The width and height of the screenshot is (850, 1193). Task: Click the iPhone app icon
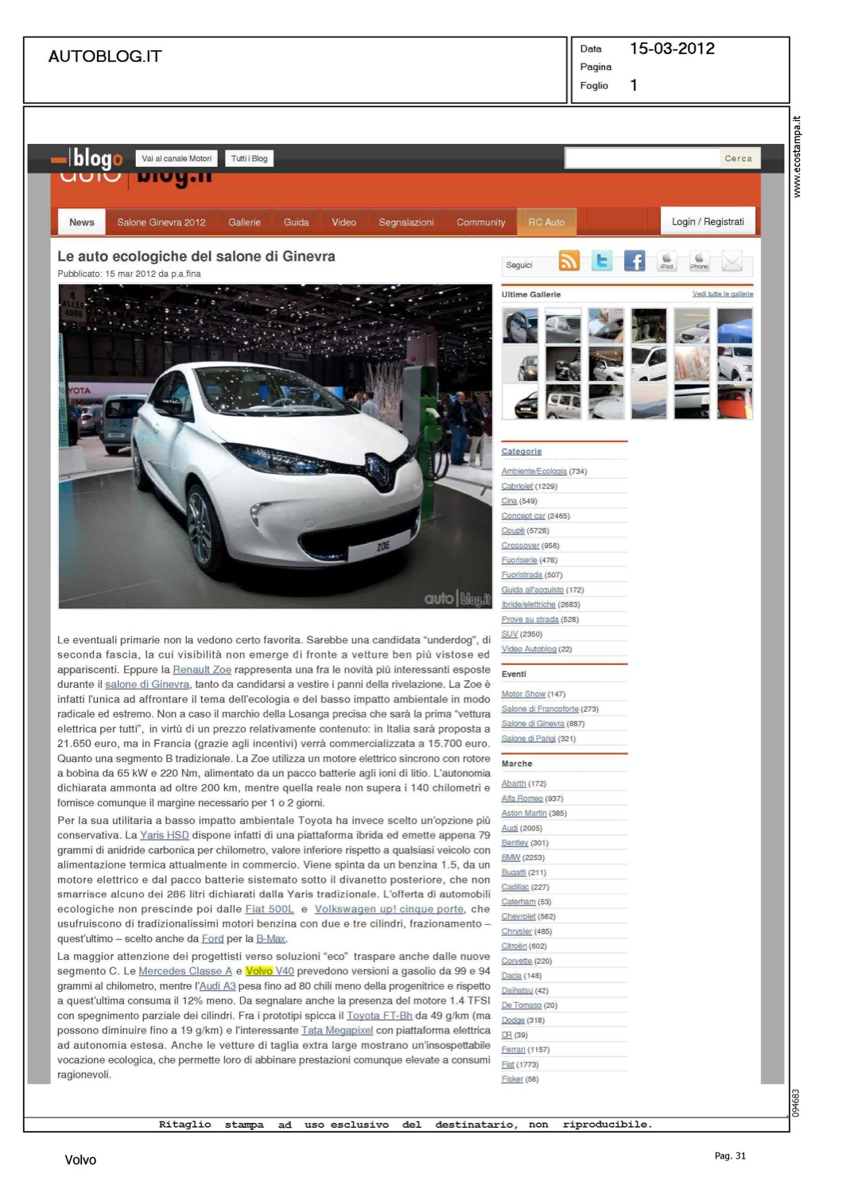699,261
